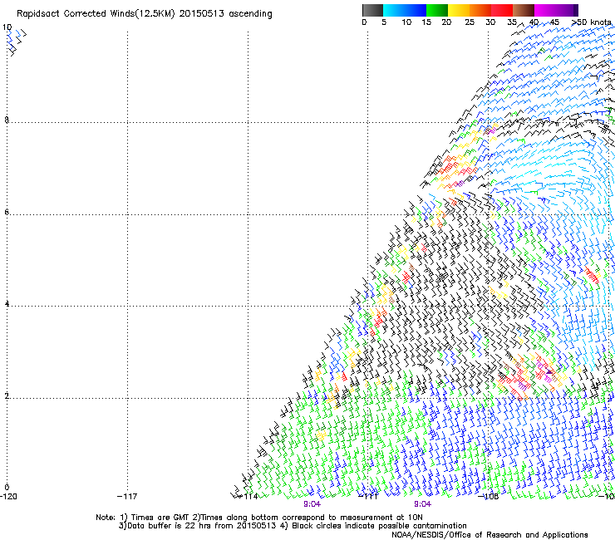
Task: Click the gray 0–5 knots legend swatch
Action: click(x=372, y=10)
